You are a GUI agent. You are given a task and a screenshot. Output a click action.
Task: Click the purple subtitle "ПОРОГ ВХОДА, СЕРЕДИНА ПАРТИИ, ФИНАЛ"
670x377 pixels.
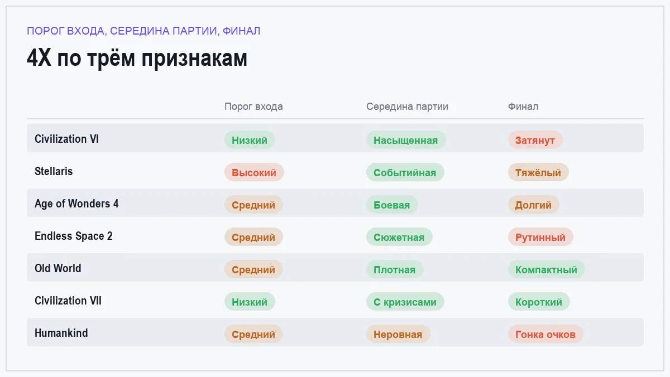pos(143,31)
